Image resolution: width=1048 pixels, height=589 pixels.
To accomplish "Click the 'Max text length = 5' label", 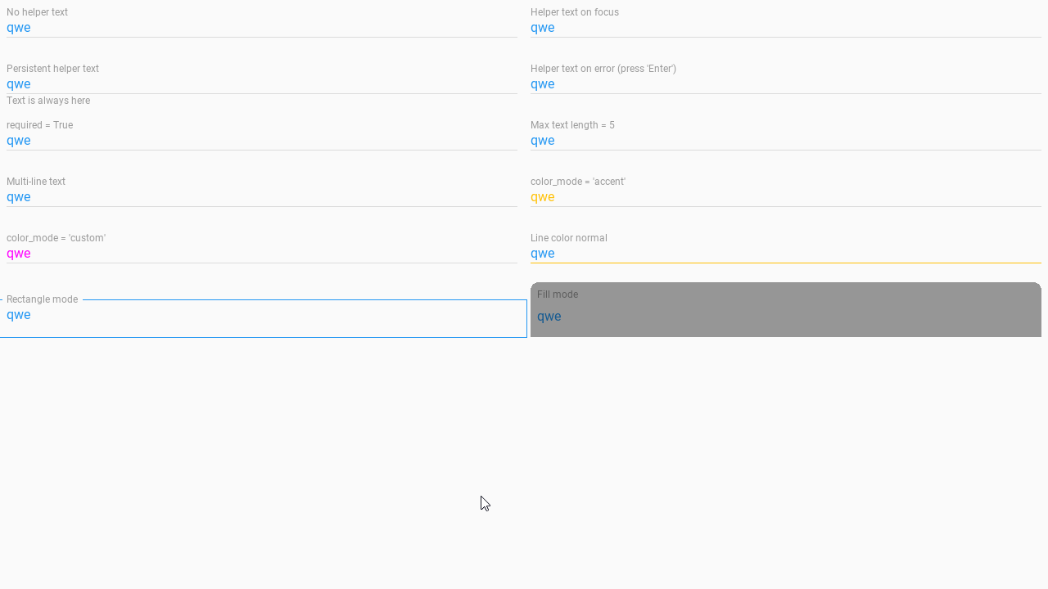I will click(572, 124).
